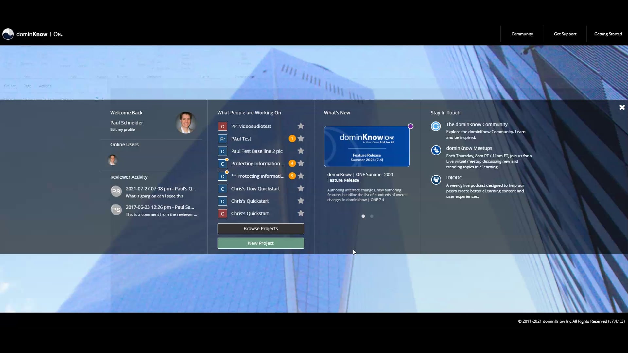Click the dominKnow Meetups icon

[x=436, y=150]
